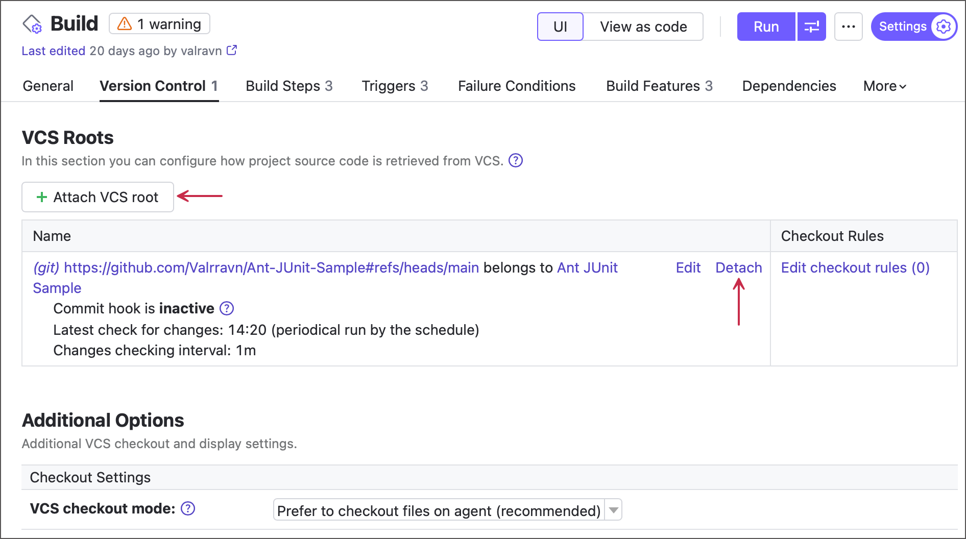Viewport: 966px width, 539px height.
Task: Switch to View as code mode
Action: click(x=643, y=27)
